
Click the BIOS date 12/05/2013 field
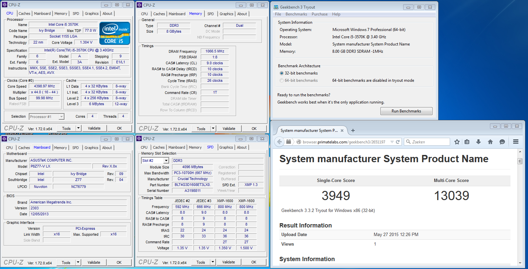click(x=78, y=214)
